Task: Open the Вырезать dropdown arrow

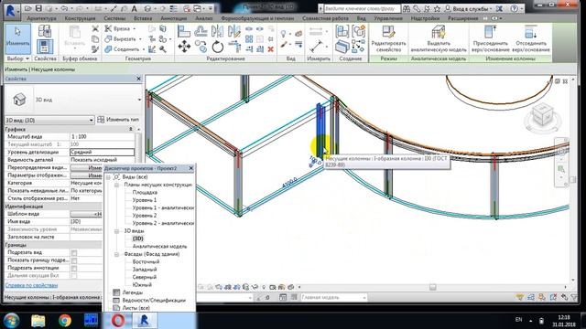Action: click(140, 38)
